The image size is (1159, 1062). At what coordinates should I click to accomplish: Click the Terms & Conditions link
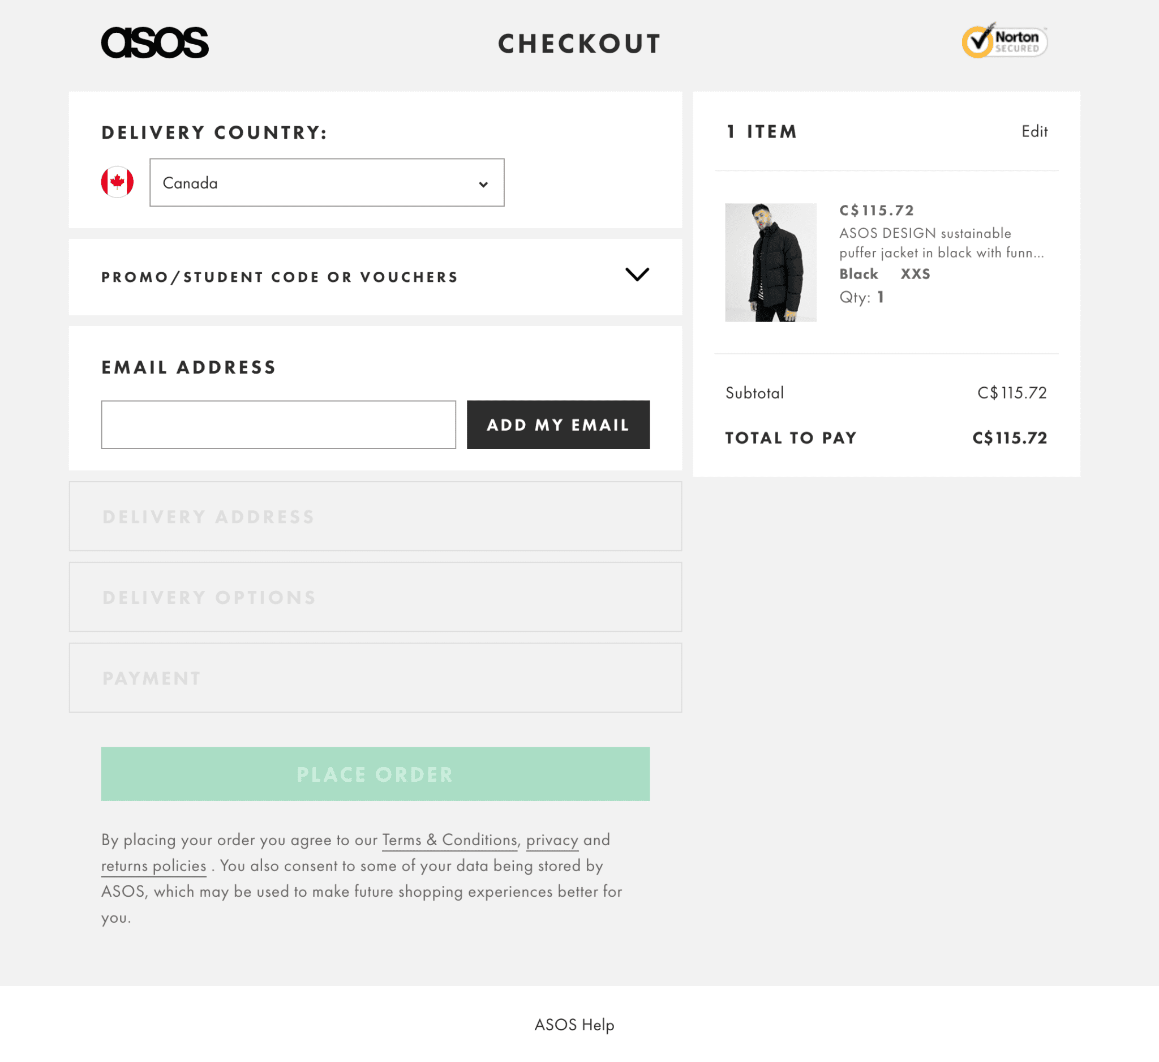pos(449,839)
